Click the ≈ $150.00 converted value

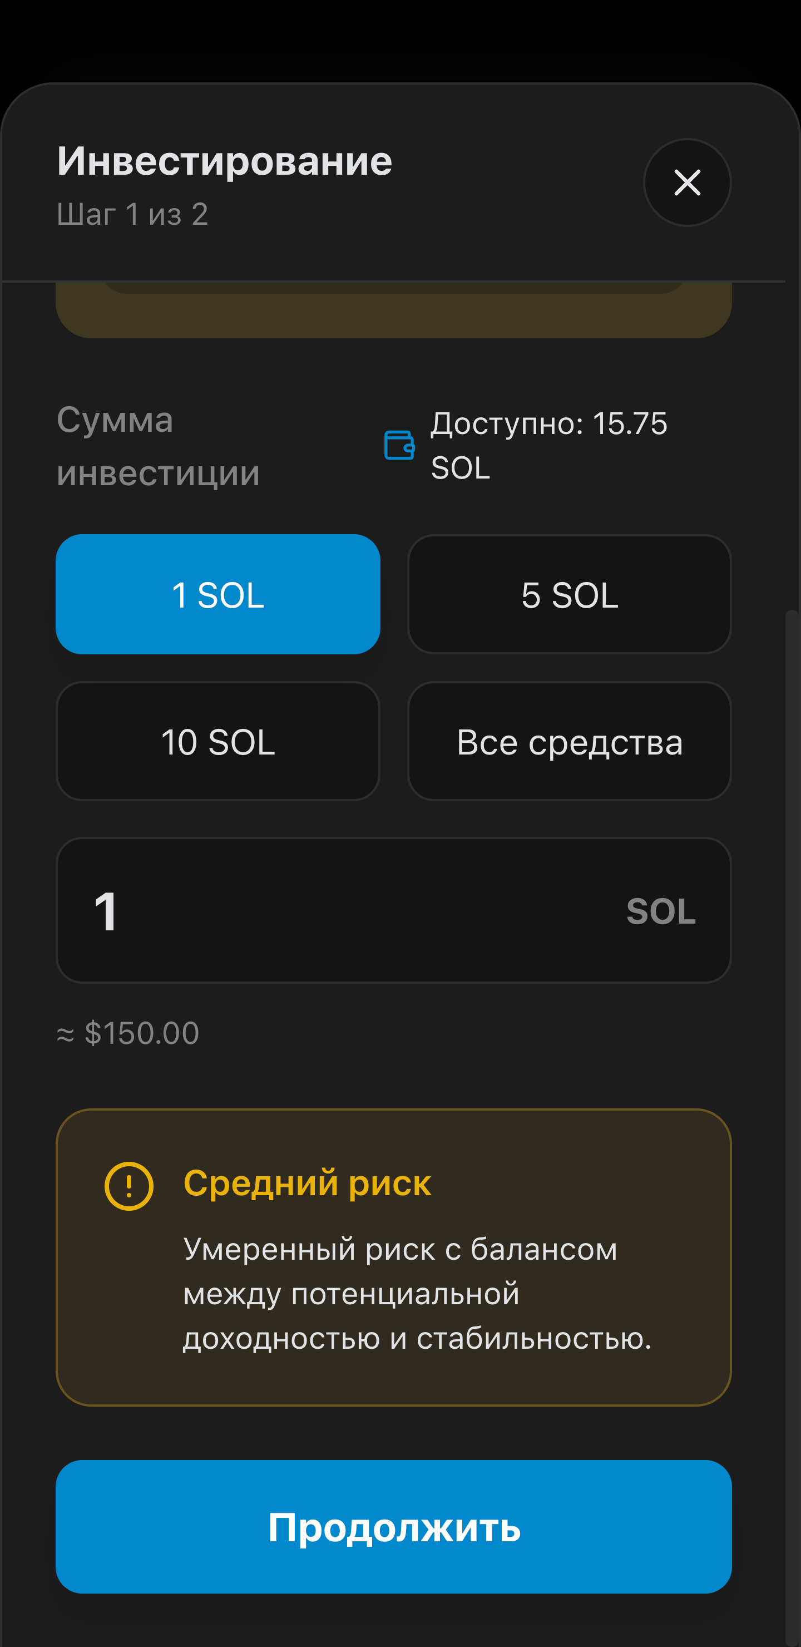128,1033
